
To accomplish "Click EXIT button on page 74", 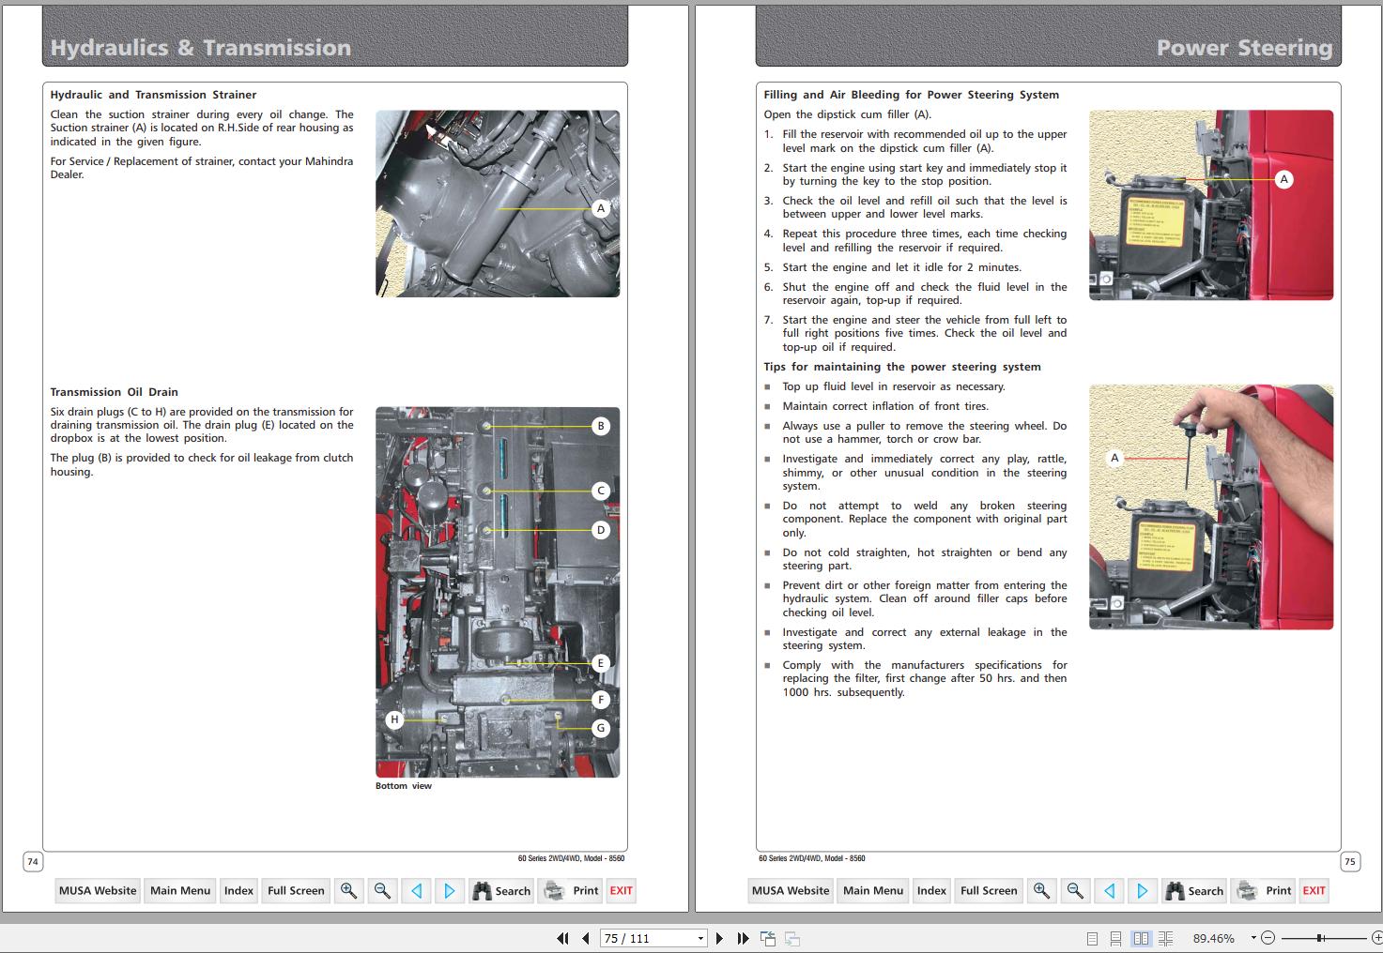I will pos(622,891).
